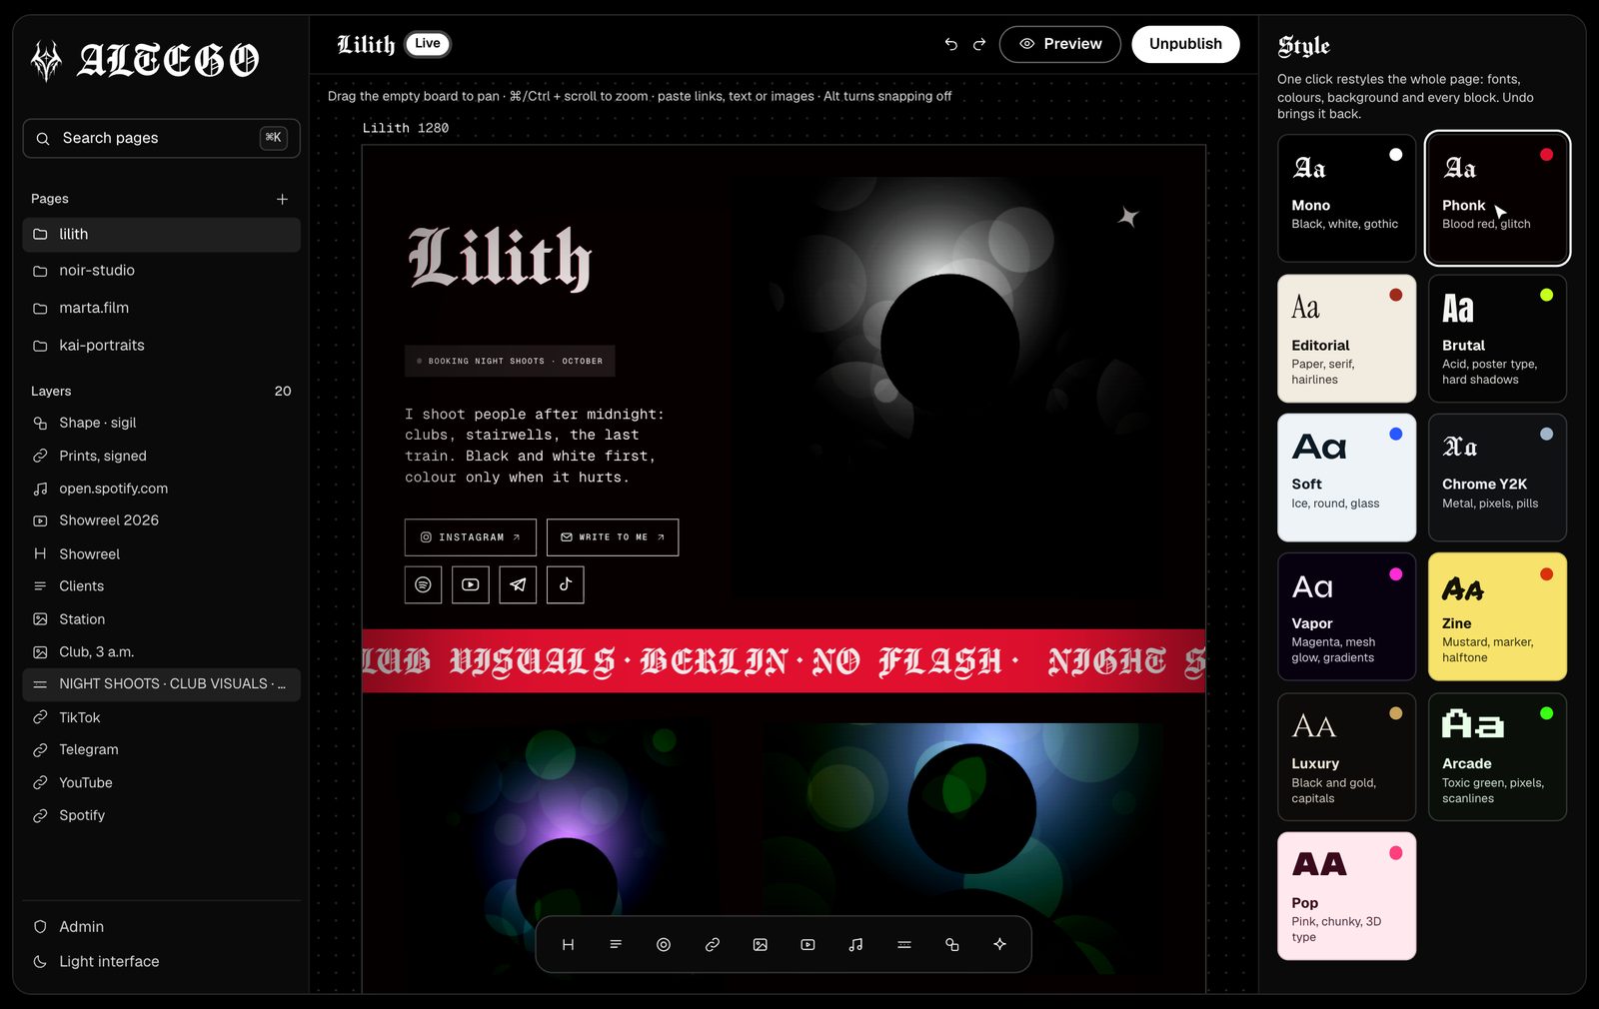Click the sparkle style icon in bottom toolbar

[x=999, y=944]
